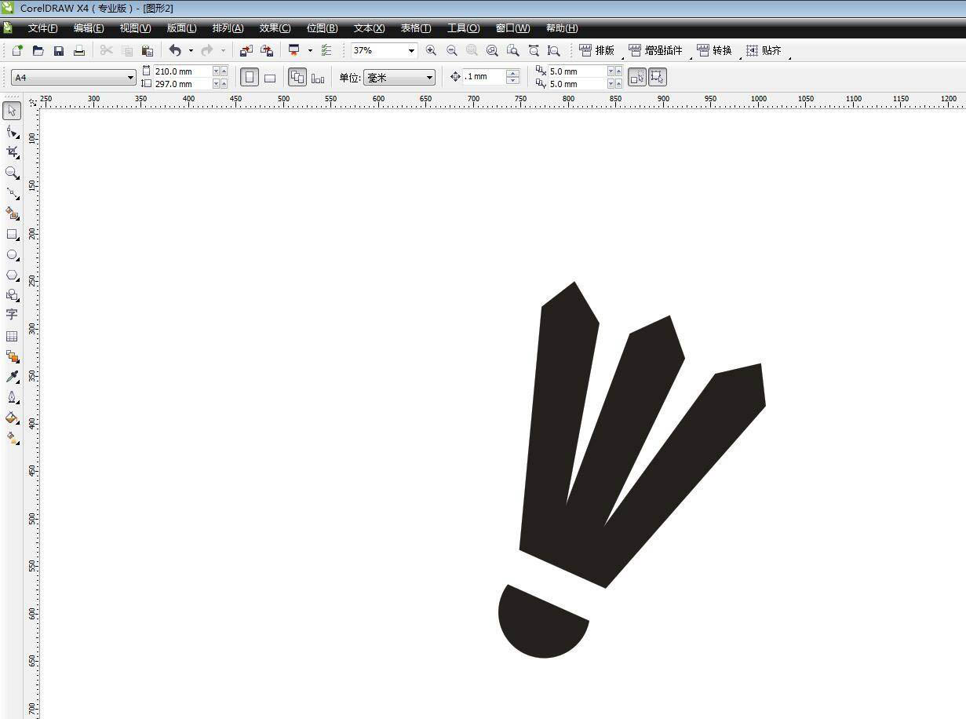Select the Polygon tool

(12, 275)
